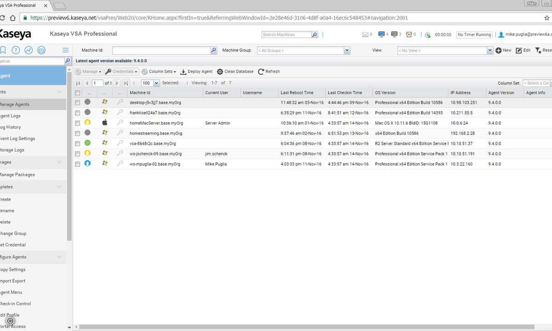Select Manage Agents in sidebar
This screenshot has height=331, width=552.
click(x=33, y=104)
